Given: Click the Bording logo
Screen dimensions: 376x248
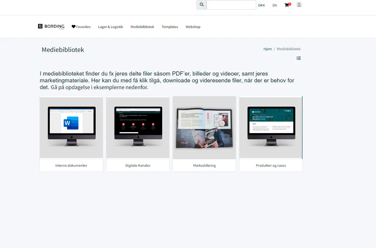Looking at the screenshot, I should (x=51, y=26).
